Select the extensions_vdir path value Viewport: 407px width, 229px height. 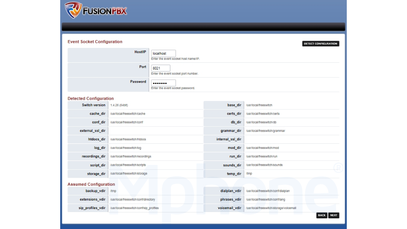point(133,199)
